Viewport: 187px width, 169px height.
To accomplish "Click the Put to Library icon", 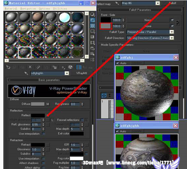I will (x=54, y=67).
